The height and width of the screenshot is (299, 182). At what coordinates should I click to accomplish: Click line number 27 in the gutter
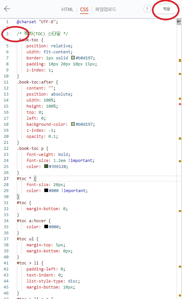pyautogui.click(x=6, y=178)
